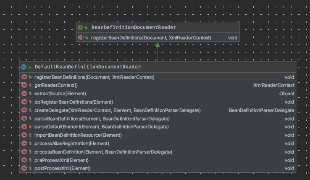Click the public visibility icon in DefaultBeanDefinitionDocumentReader registerBeanDefinitions row

tap(30, 77)
